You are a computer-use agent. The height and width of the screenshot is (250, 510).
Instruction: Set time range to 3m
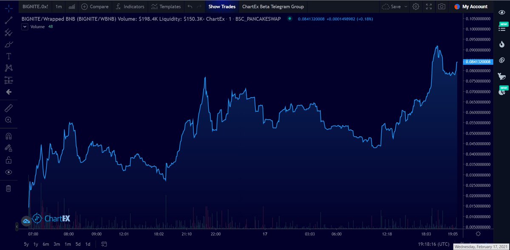pyautogui.click(x=57, y=244)
